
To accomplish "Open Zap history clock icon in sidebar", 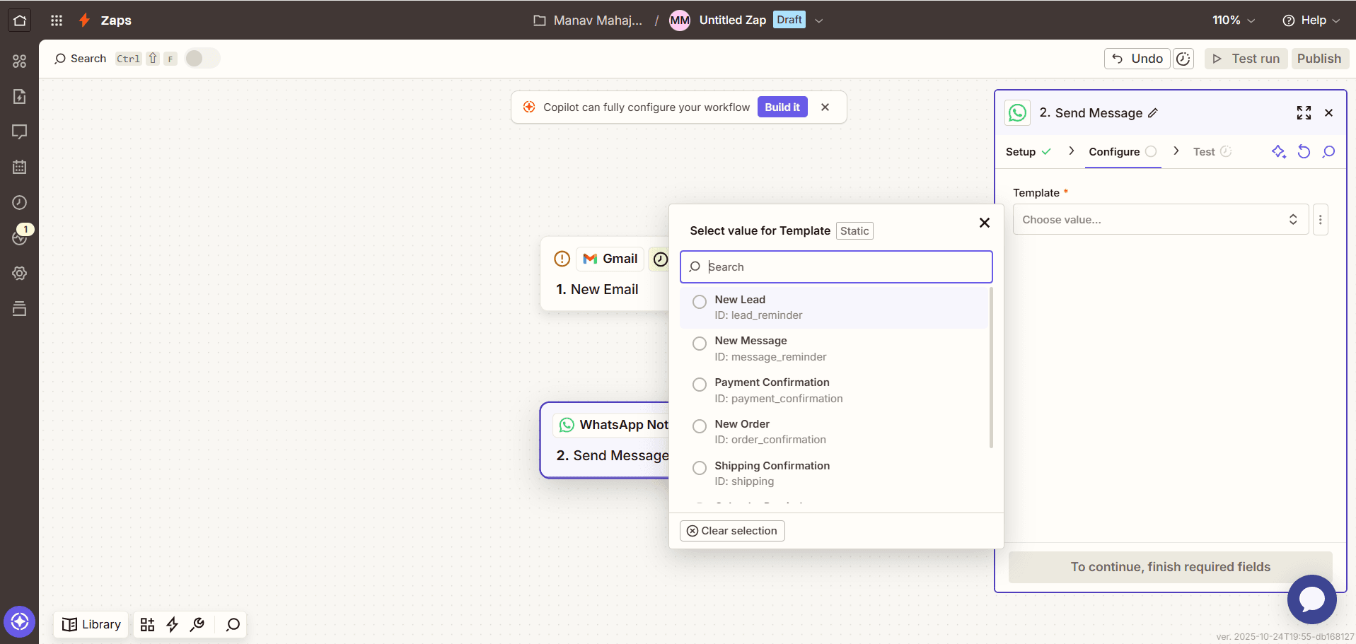I will coord(19,203).
